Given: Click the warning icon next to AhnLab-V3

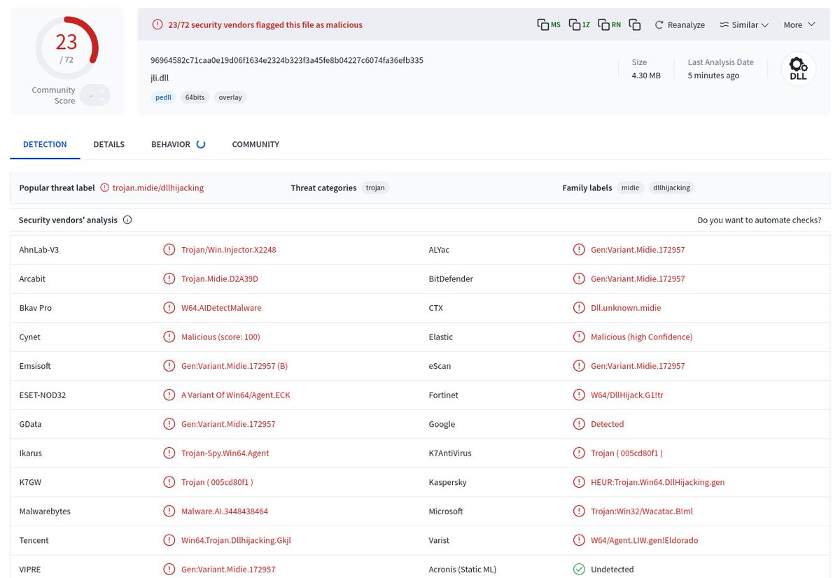Looking at the screenshot, I should click(x=169, y=249).
